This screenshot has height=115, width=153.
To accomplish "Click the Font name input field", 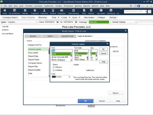I will (62, 51).
